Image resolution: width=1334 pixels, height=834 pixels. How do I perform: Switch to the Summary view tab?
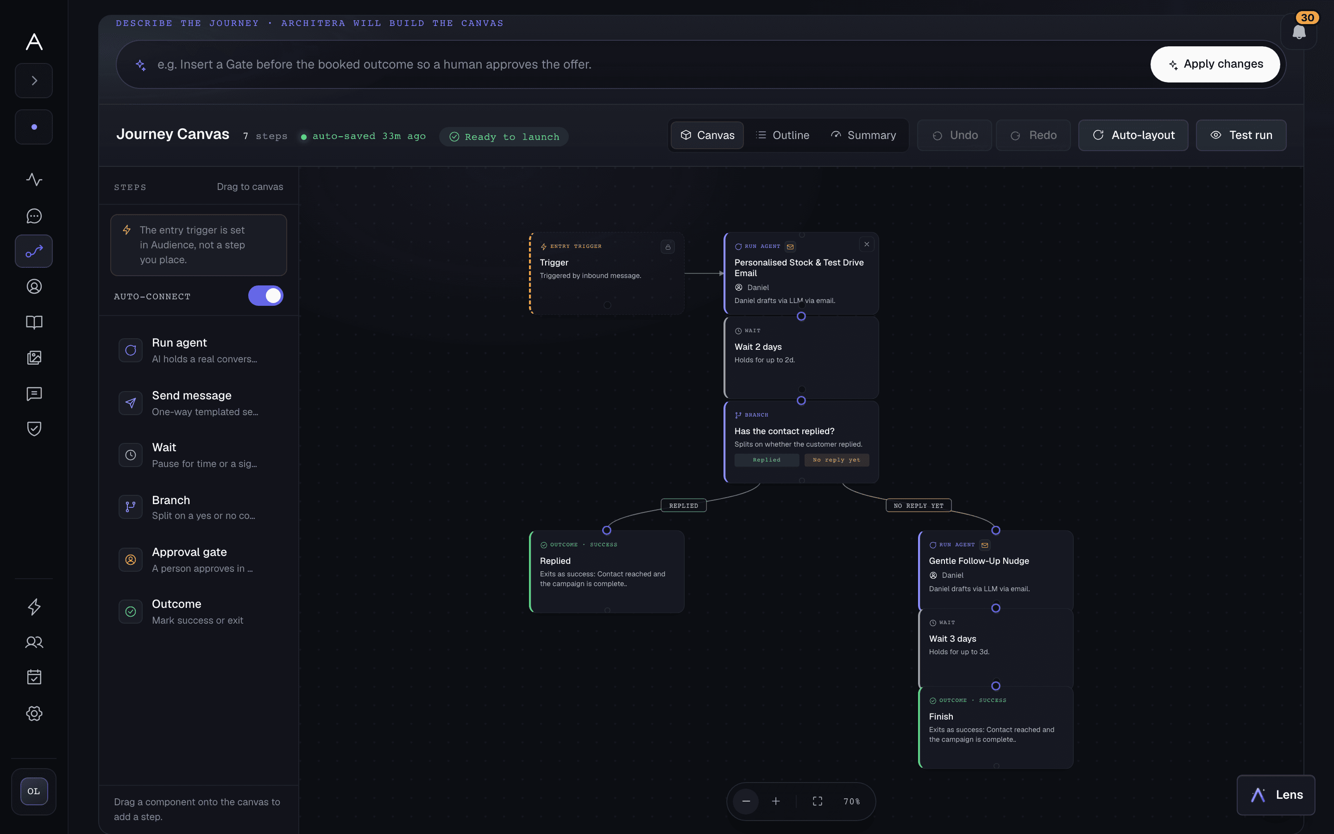(864, 135)
